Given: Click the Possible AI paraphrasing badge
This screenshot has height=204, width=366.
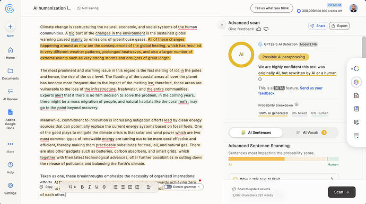Looking at the screenshot, I should click(x=284, y=57).
